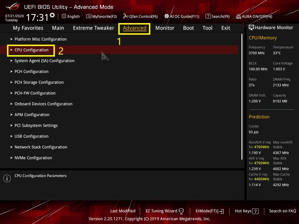Expand PCH Storage Configuration
299x224 pixels.
[x=39, y=82]
